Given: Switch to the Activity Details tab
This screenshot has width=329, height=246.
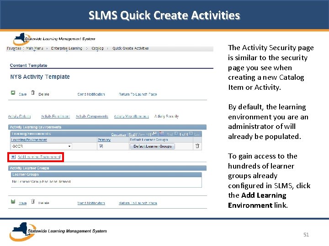Looking at the screenshot, I should coord(19,116).
